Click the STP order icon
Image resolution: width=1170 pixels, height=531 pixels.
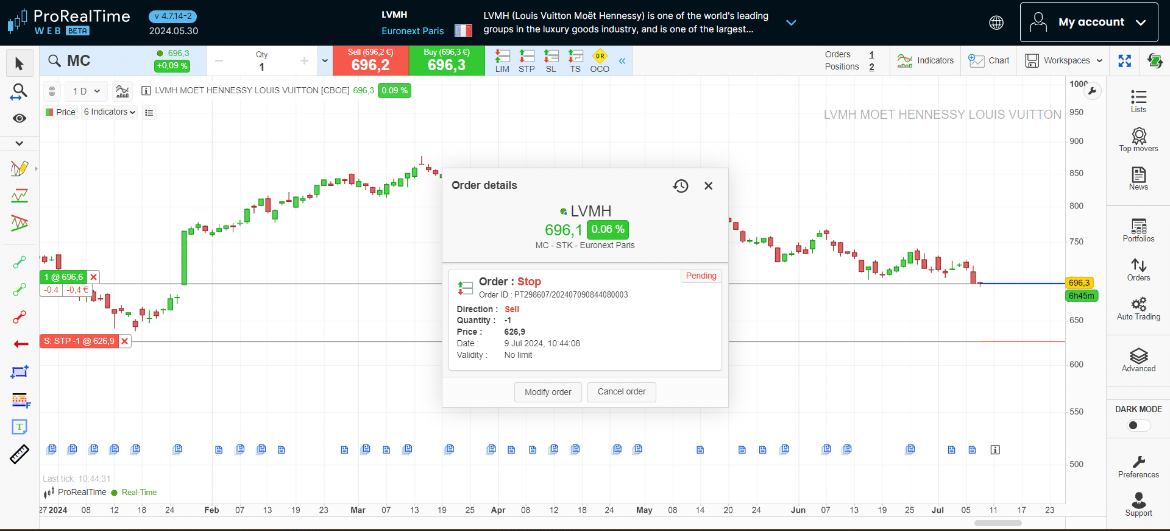click(526, 61)
